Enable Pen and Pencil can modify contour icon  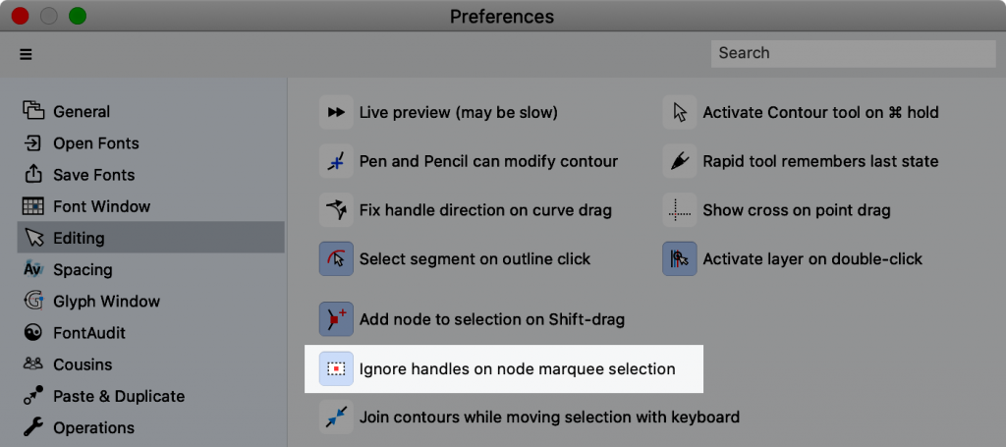336,161
